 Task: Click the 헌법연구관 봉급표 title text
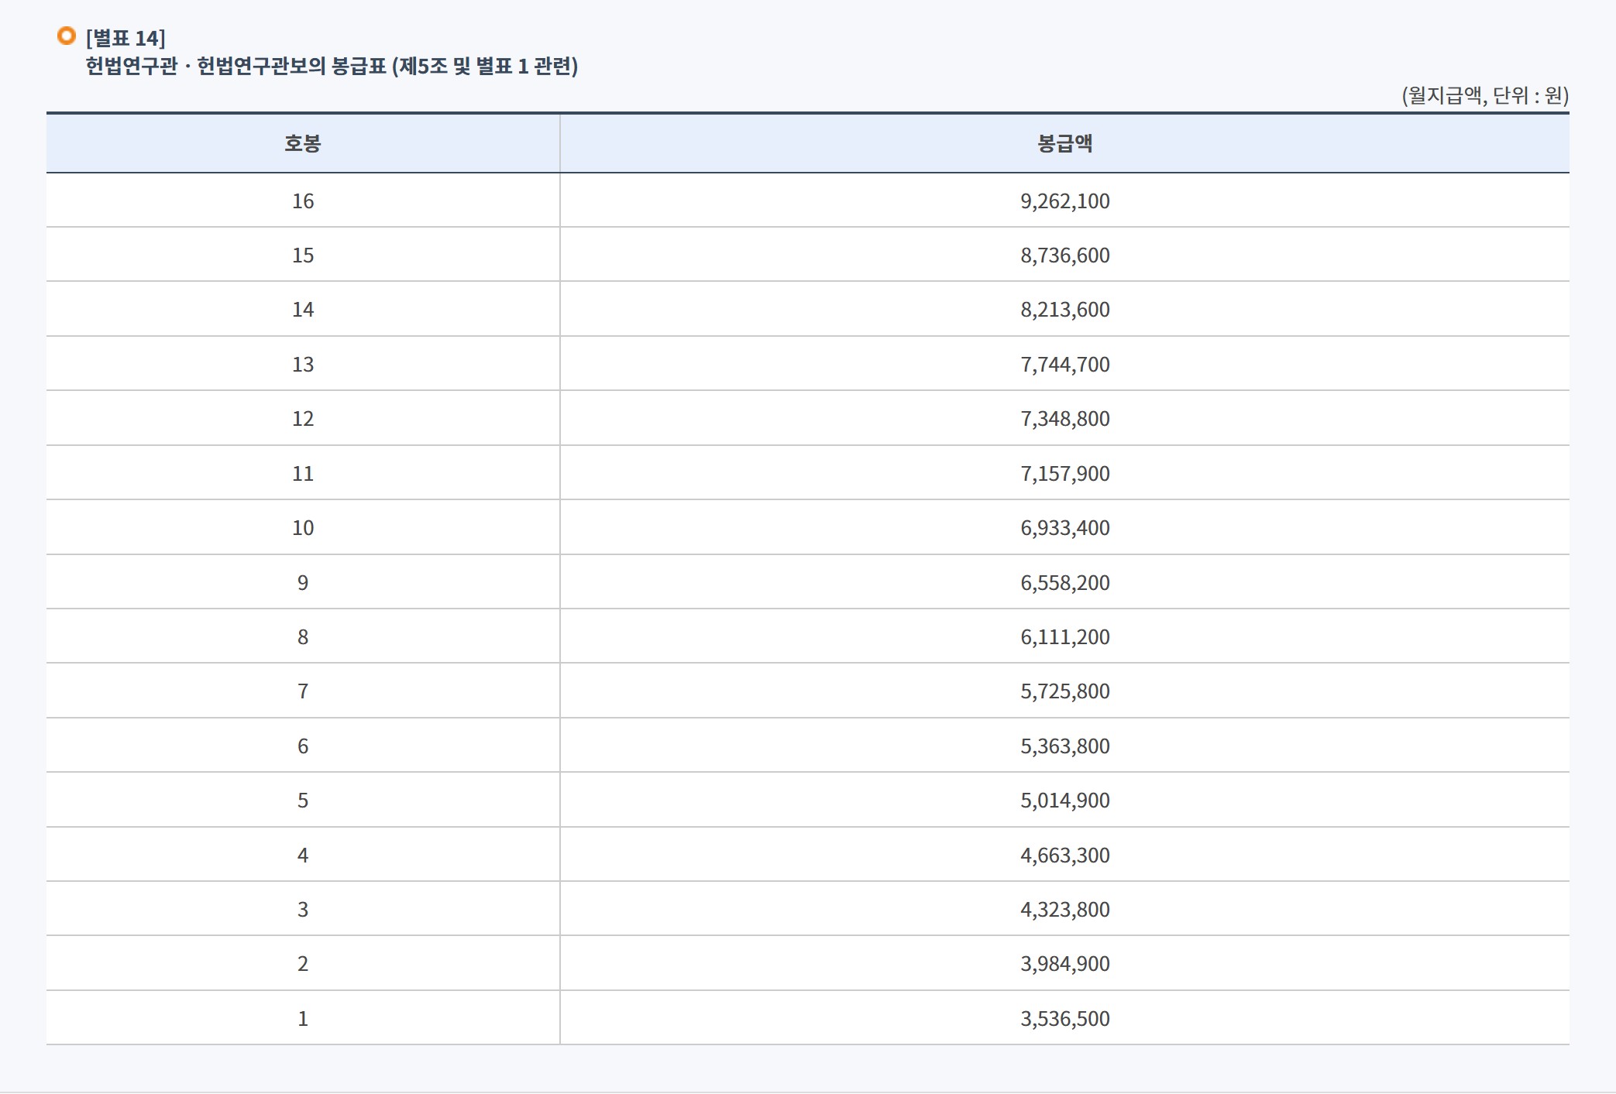332,67
